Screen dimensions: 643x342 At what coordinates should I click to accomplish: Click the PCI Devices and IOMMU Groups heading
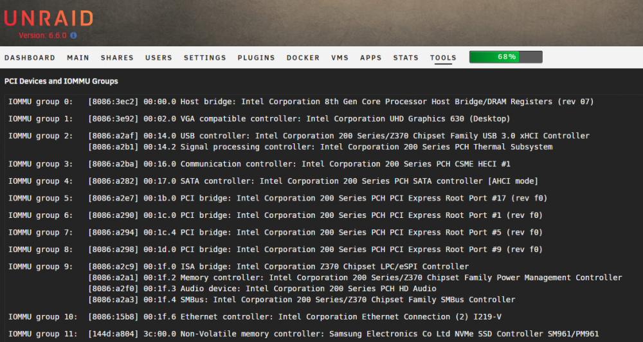tap(61, 81)
